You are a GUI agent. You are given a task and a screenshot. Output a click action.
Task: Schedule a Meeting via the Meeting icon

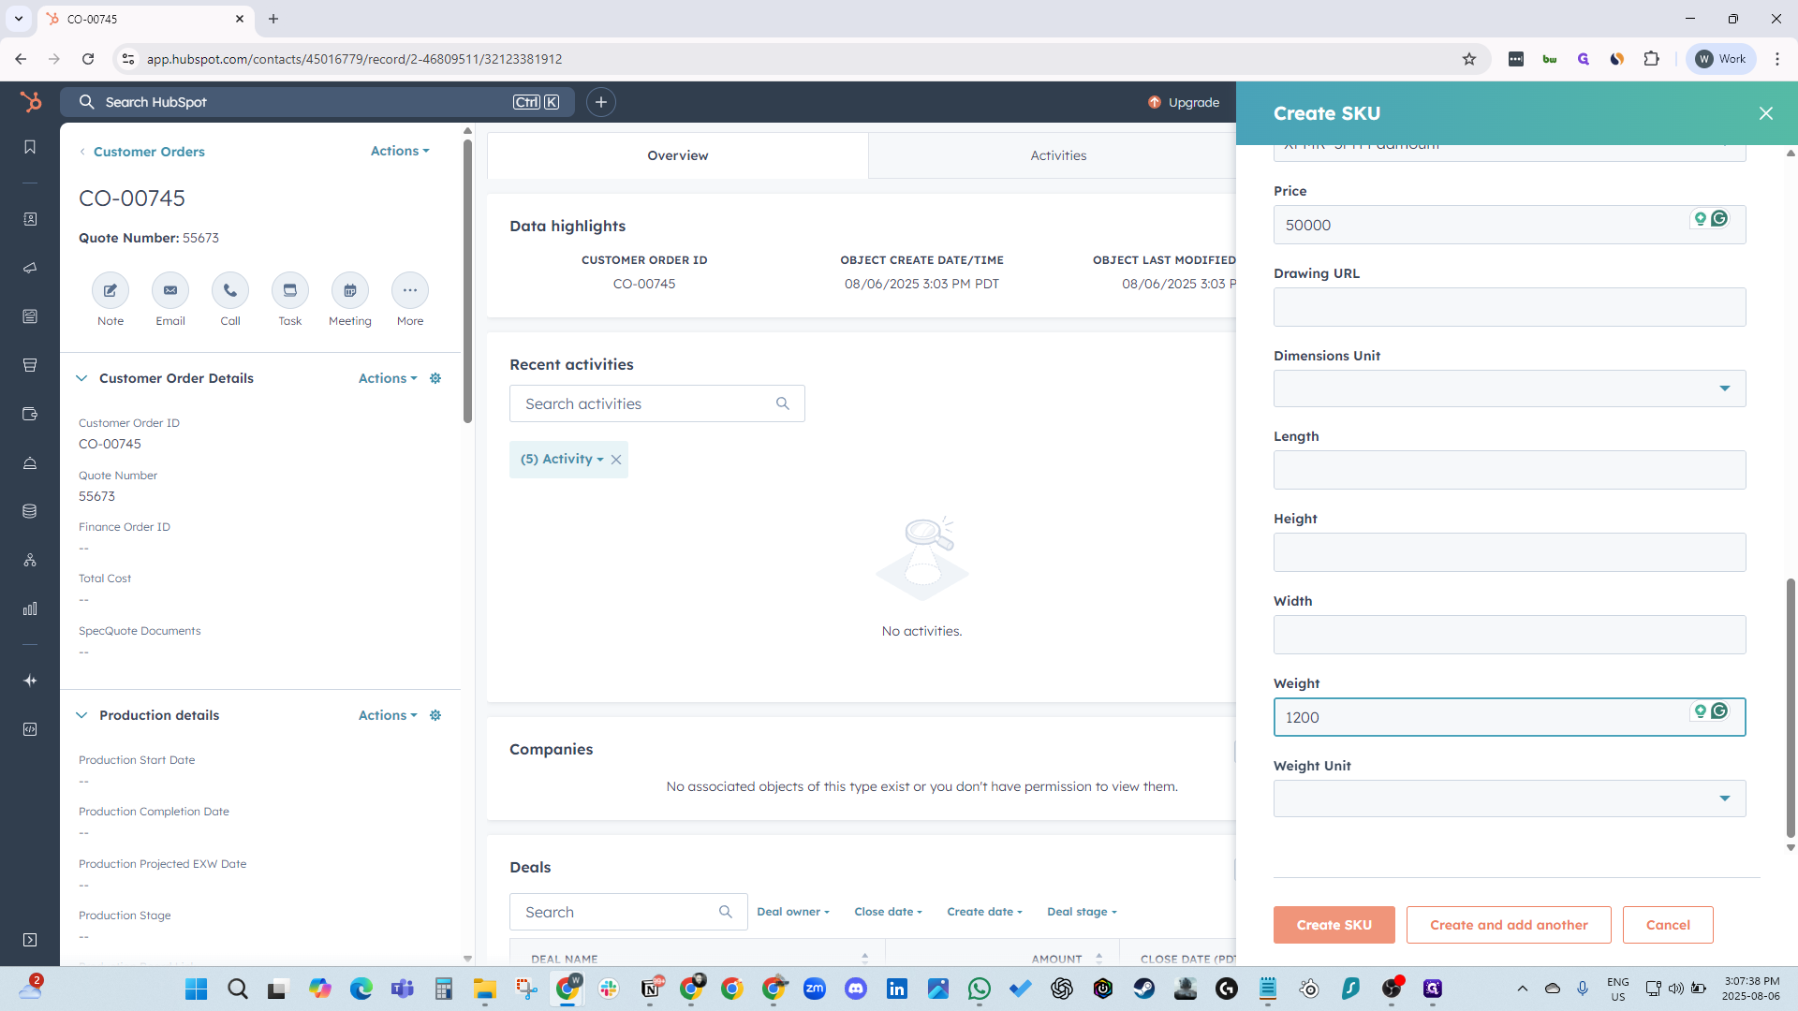[x=349, y=290]
